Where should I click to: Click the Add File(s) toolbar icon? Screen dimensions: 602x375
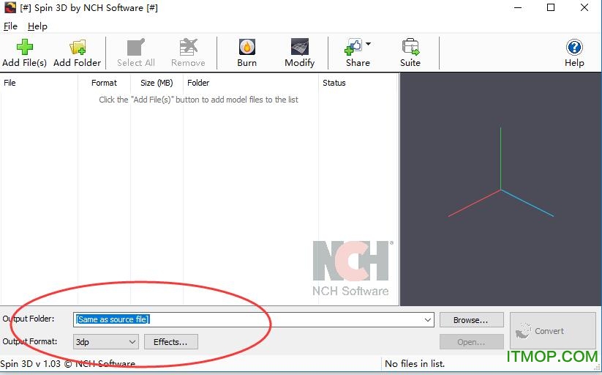coord(24,48)
